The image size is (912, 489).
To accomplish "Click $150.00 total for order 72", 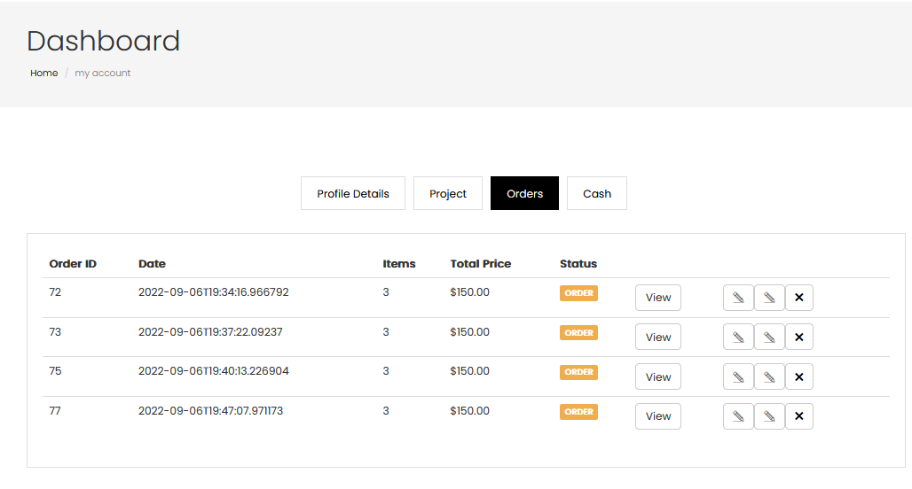I will point(470,292).
